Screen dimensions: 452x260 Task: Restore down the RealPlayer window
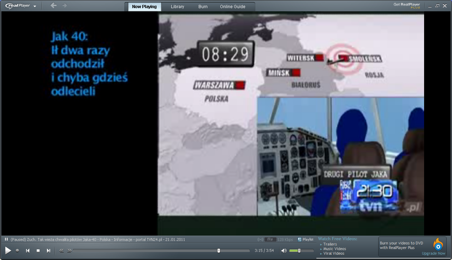point(437,6)
